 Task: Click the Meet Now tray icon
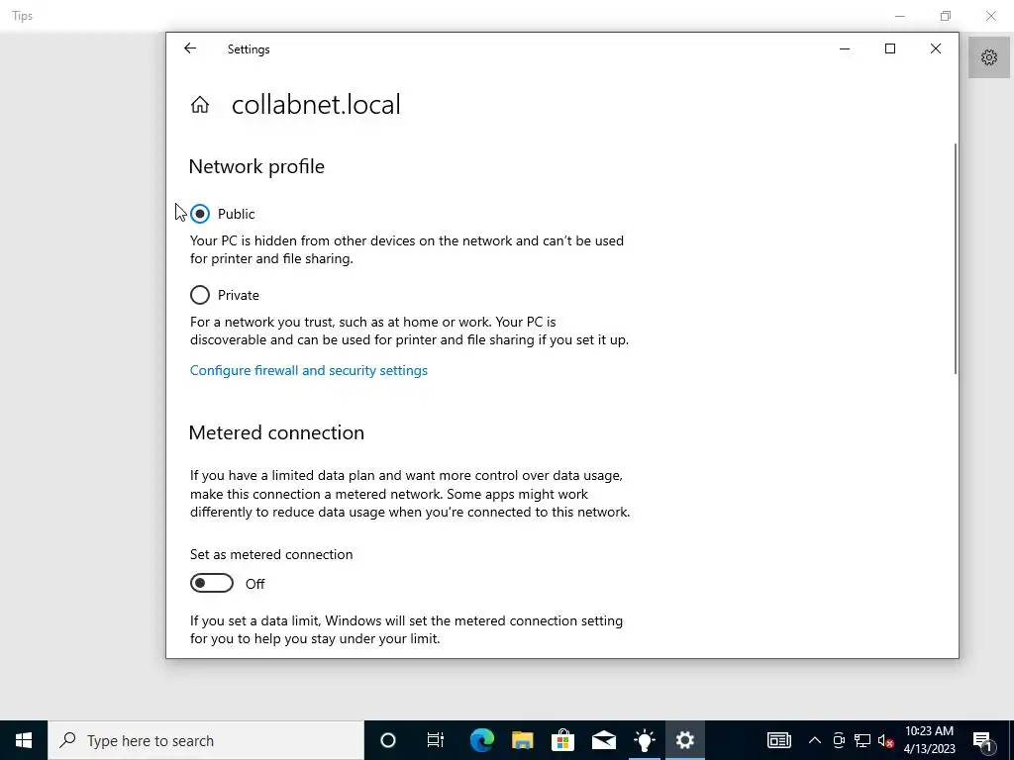coord(839,740)
